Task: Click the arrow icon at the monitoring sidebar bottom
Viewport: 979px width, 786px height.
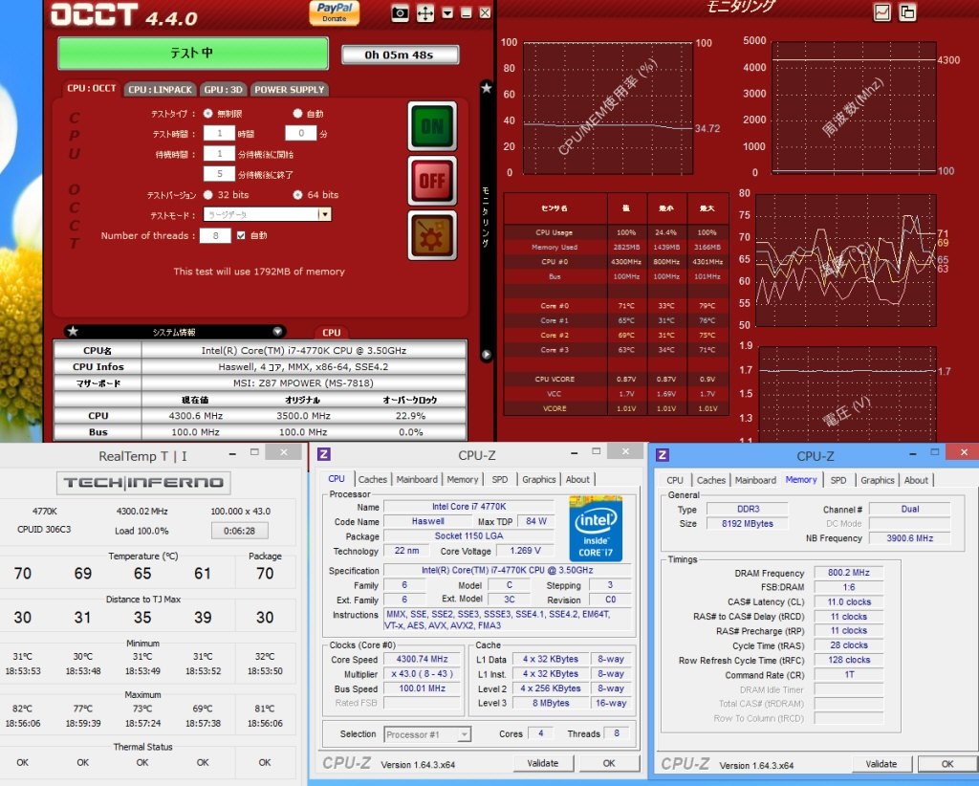Action: point(487,355)
